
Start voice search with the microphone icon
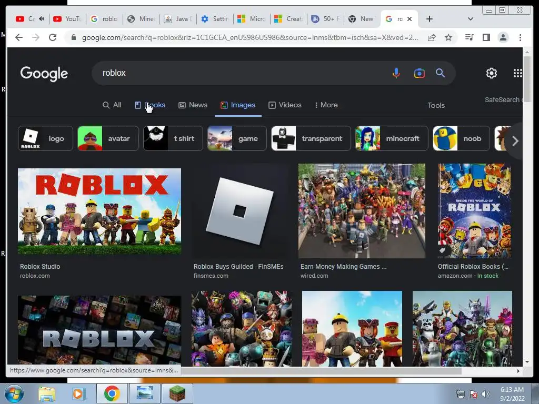[396, 73]
